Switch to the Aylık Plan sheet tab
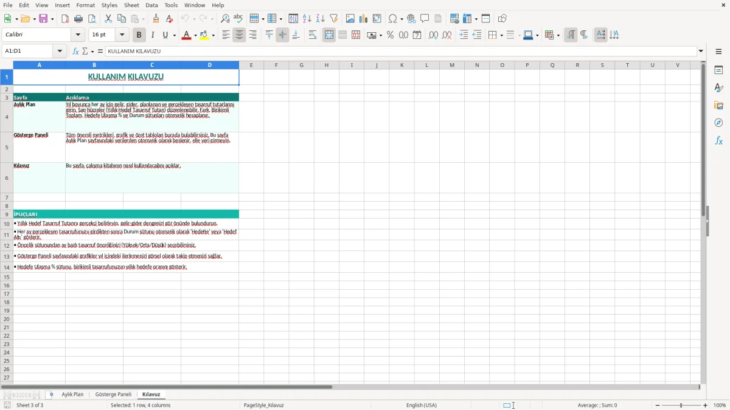730x410 pixels. coord(72,395)
